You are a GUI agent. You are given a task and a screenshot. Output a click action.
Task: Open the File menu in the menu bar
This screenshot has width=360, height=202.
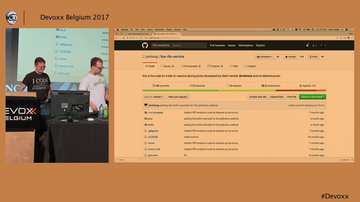pyautogui.click(x=131, y=29)
